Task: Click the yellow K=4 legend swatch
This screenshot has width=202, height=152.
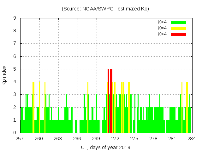Action: click(x=178, y=28)
